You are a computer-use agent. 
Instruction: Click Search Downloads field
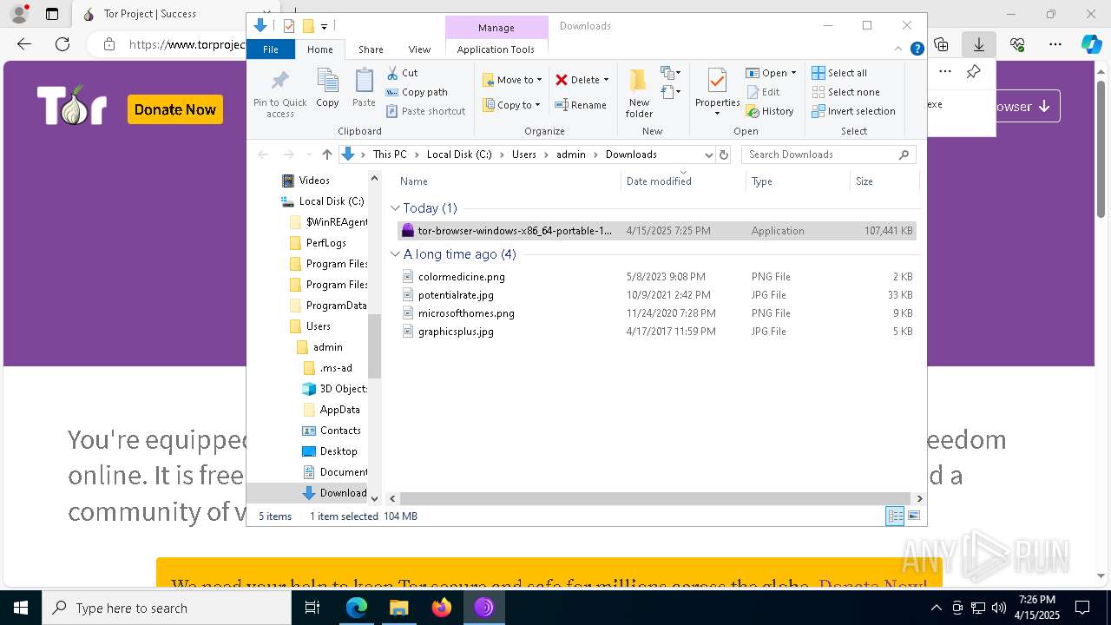point(828,155)
